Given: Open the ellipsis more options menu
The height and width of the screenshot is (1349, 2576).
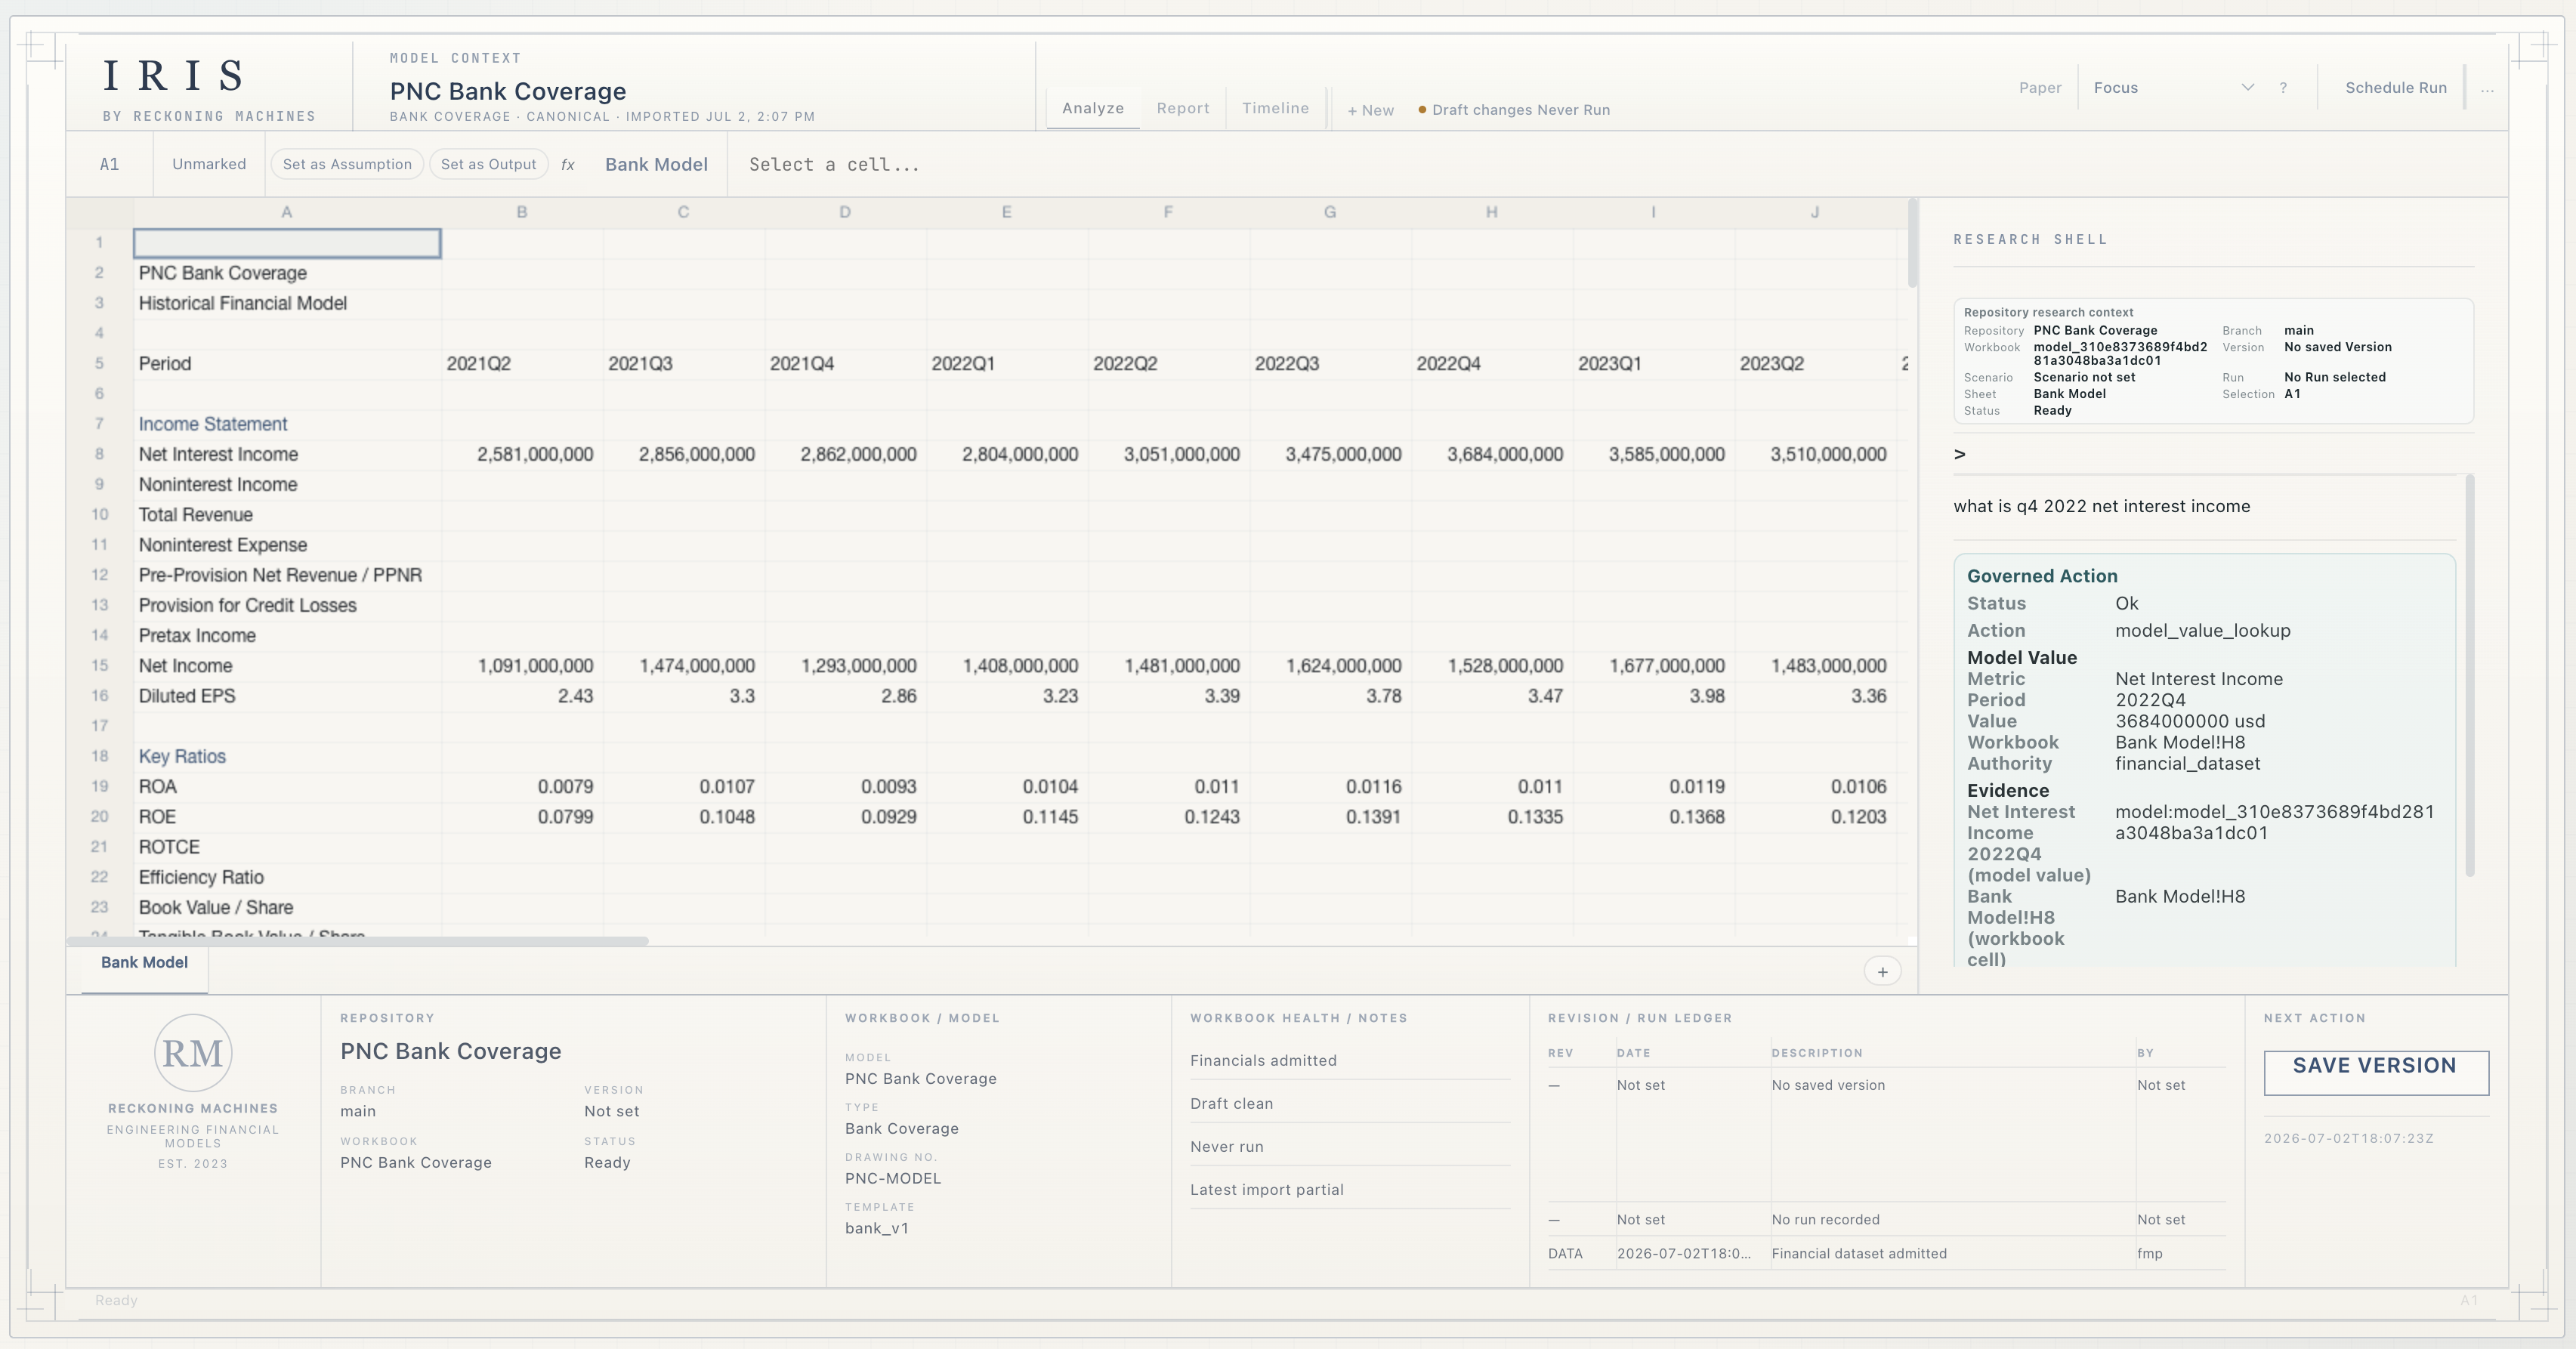Looking at the screenshot, I should [x=2486, y=89].
